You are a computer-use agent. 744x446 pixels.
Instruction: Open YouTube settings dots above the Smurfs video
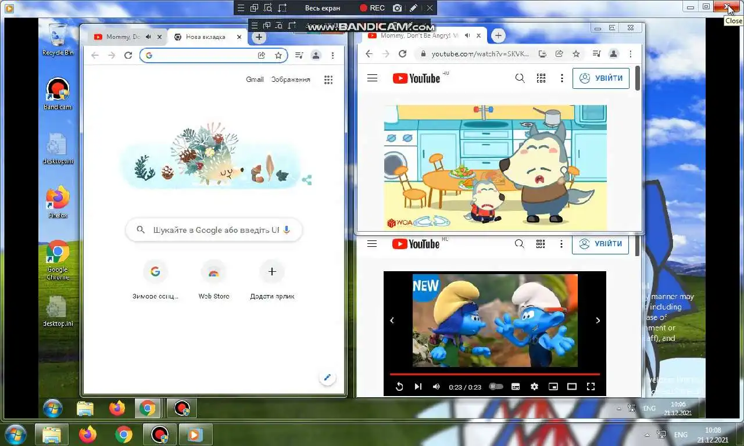pos(561,244)
